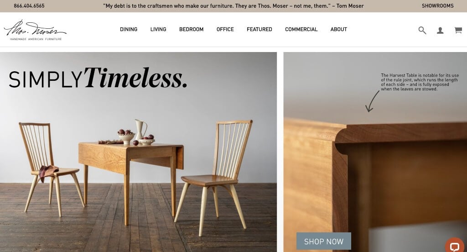Viewport: 467px width, 252px height.
Task: Click the Tom Moser quote banner
Action: click(x=233, y=5)
